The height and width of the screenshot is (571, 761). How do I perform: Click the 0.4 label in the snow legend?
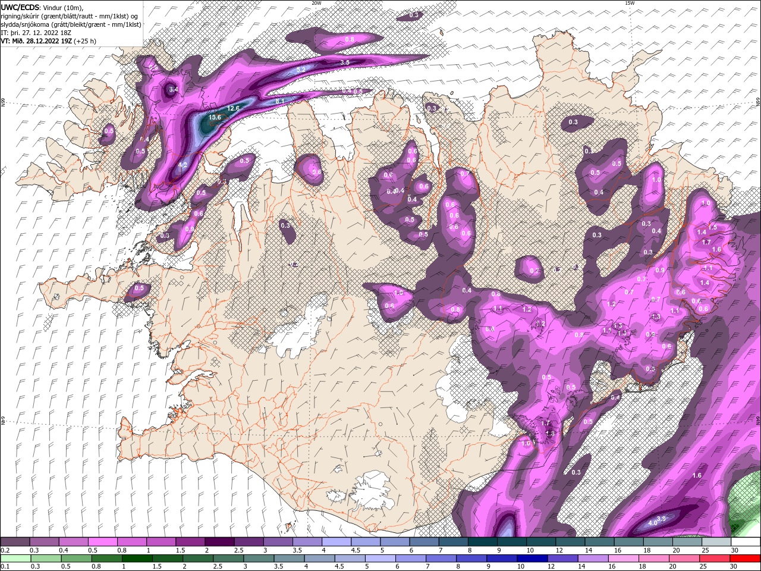click(63, 550)
